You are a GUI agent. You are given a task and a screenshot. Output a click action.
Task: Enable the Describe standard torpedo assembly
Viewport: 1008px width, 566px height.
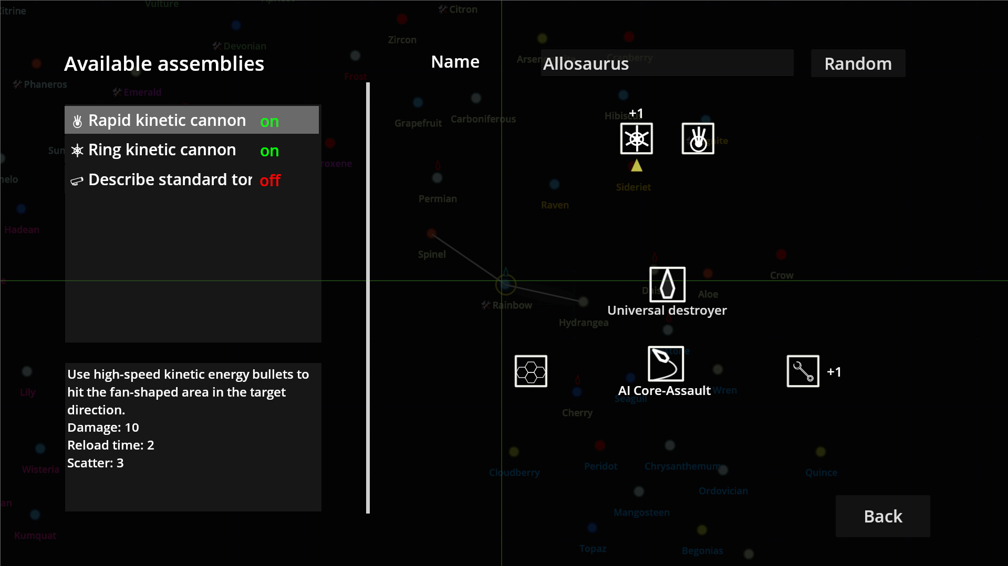pyautogui.click(x=270, y=180)
